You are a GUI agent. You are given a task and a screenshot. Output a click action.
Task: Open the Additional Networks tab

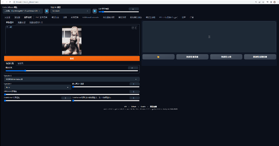point(91,17)
